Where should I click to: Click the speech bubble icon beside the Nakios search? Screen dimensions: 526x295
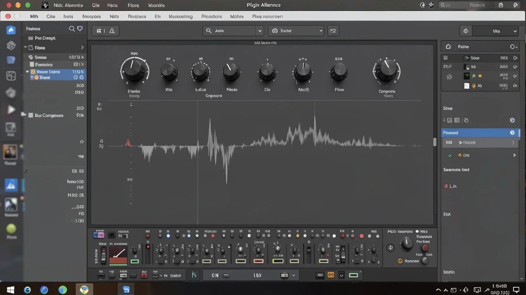(80, 29)
